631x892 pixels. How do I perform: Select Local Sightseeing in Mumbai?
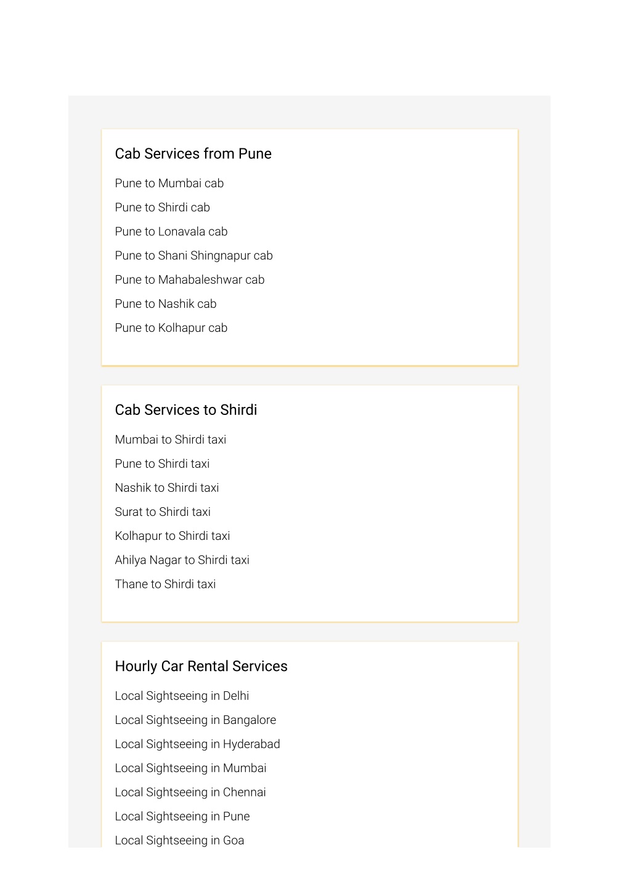[x=190, y=768]
